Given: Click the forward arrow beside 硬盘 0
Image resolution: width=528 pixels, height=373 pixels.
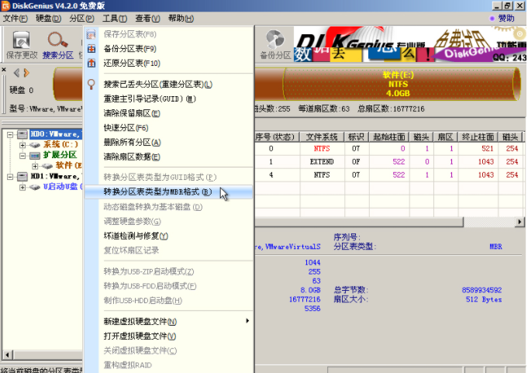Looking at the screenshot, I should click(x=26, y=73).
